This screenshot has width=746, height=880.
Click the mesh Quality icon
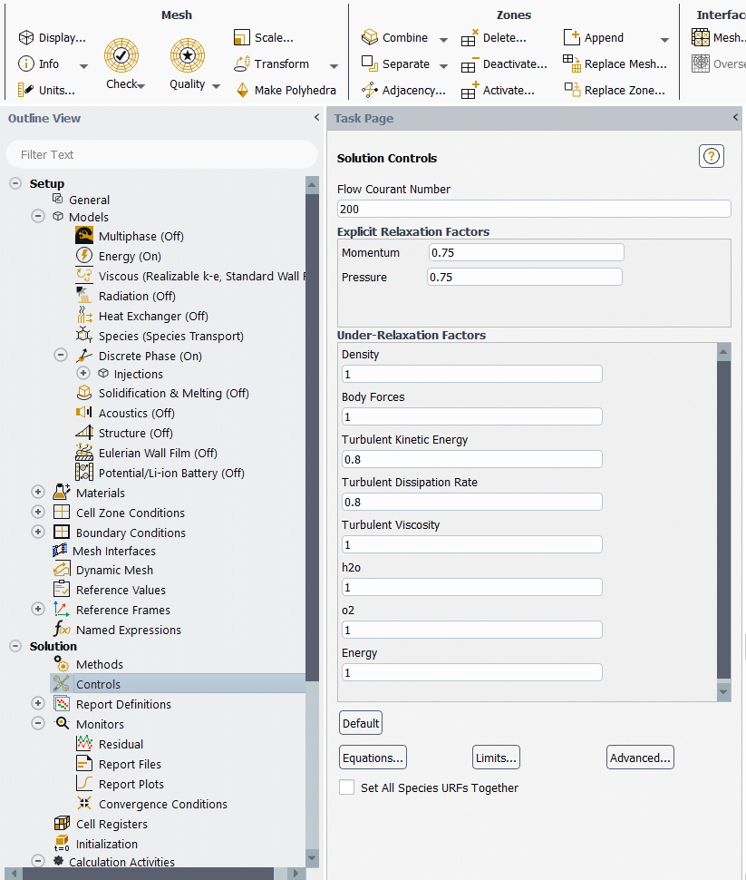(187, 56)
